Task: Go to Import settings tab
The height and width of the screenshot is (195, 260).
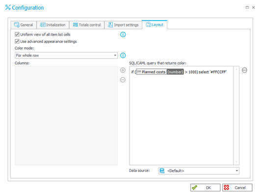Action: point(123,25)
